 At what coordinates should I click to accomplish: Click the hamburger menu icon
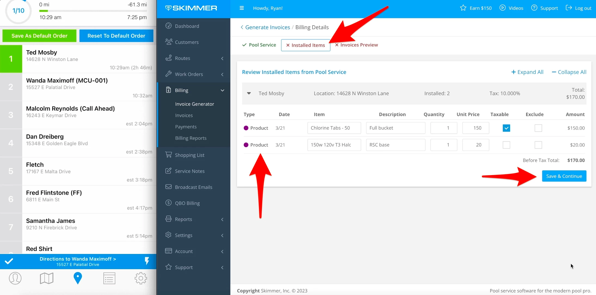point(242,8)
